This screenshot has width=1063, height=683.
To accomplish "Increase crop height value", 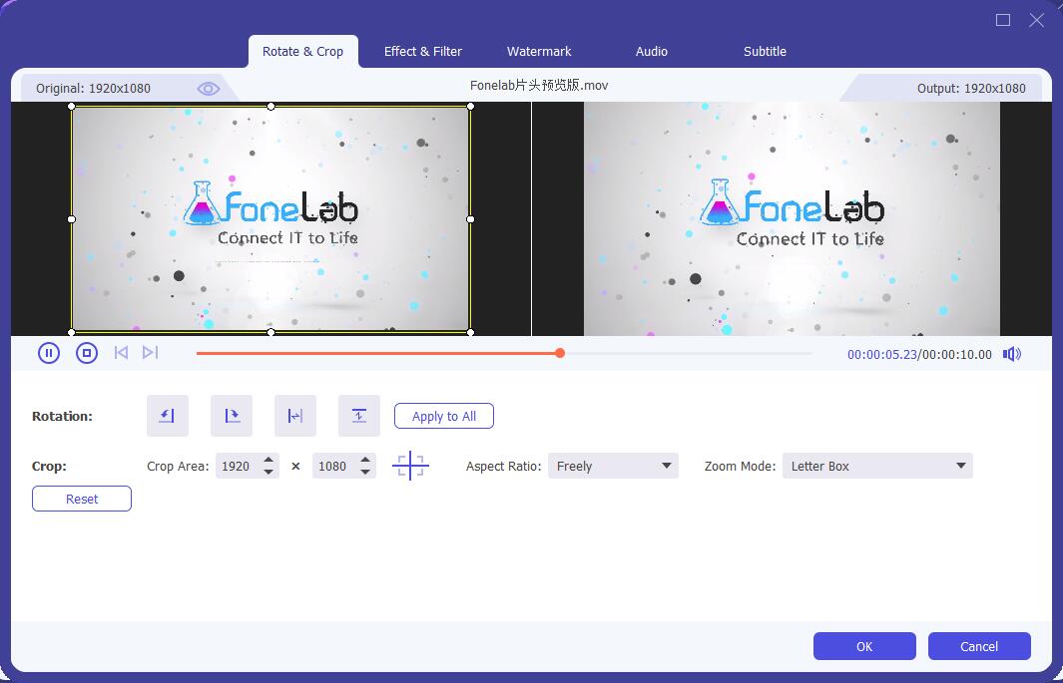I will click(365, 460).
